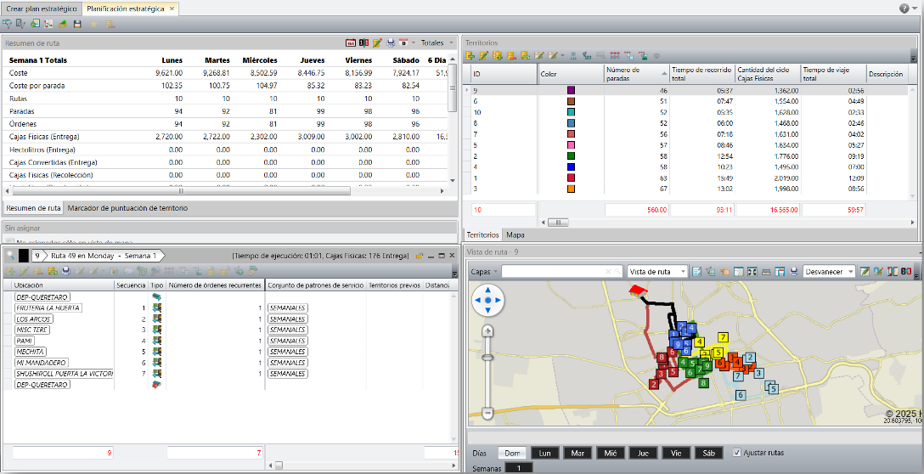Toggle the Vie day button
Viewport: 924px width, 474px height.
676,453
